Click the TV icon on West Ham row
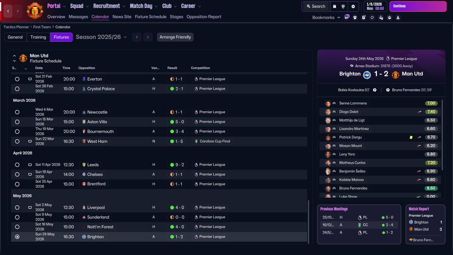This screenshot has height=255, width=453. 30,141
